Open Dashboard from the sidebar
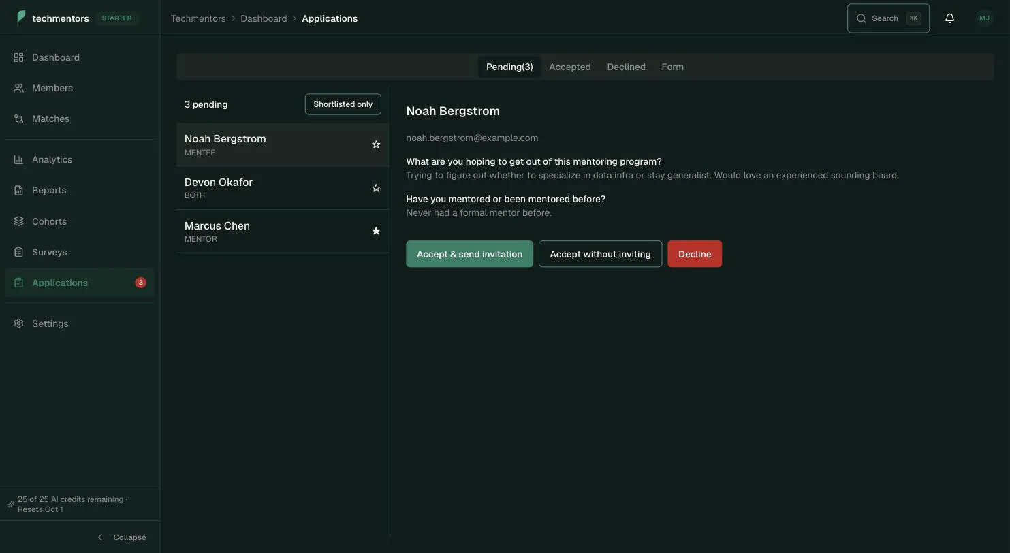 (x=80, y=57)
